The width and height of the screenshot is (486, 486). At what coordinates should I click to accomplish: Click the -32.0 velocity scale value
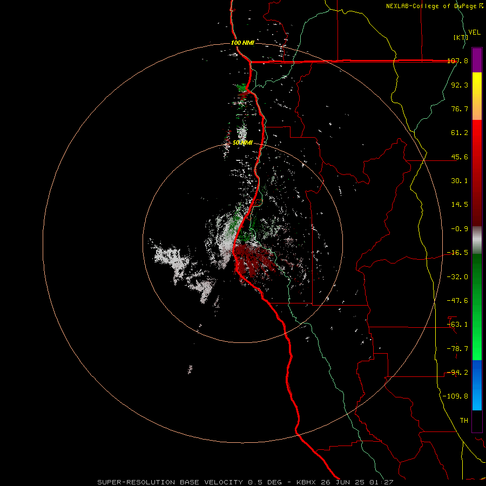click(x=457, y=277)
